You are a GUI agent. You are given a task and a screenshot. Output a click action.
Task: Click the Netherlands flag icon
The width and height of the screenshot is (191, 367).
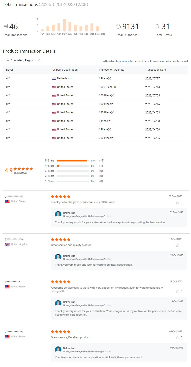pyautogui.click(x=54, y=79)
